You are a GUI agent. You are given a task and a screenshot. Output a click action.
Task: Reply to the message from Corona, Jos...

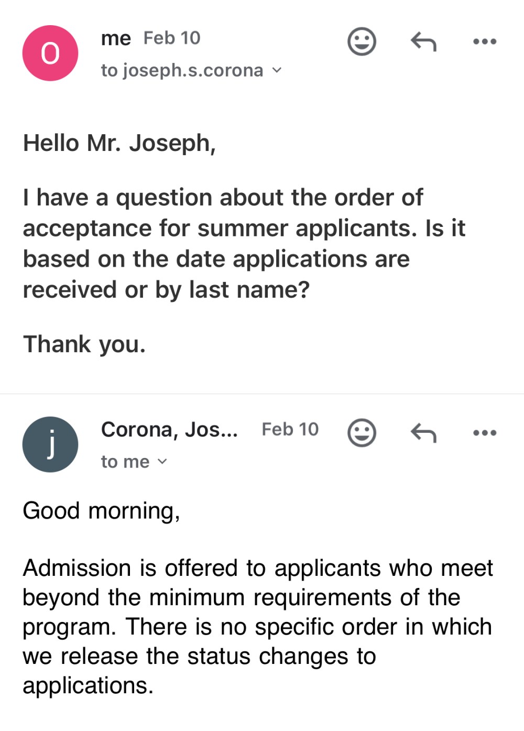point(423,433)
